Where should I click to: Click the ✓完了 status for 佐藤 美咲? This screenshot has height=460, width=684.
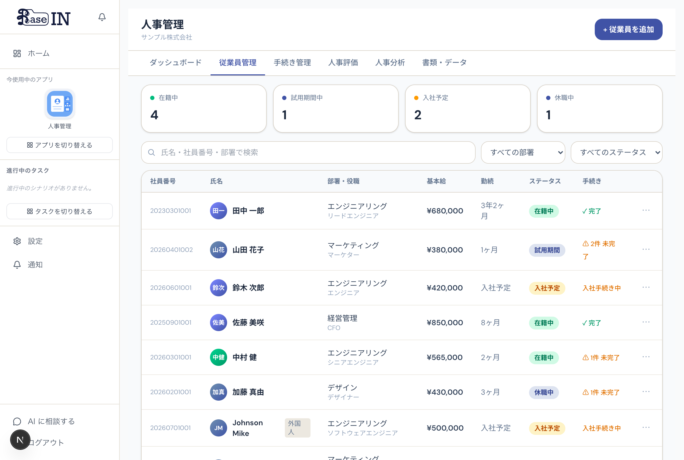pyautogui.click(x=591, y=323)
